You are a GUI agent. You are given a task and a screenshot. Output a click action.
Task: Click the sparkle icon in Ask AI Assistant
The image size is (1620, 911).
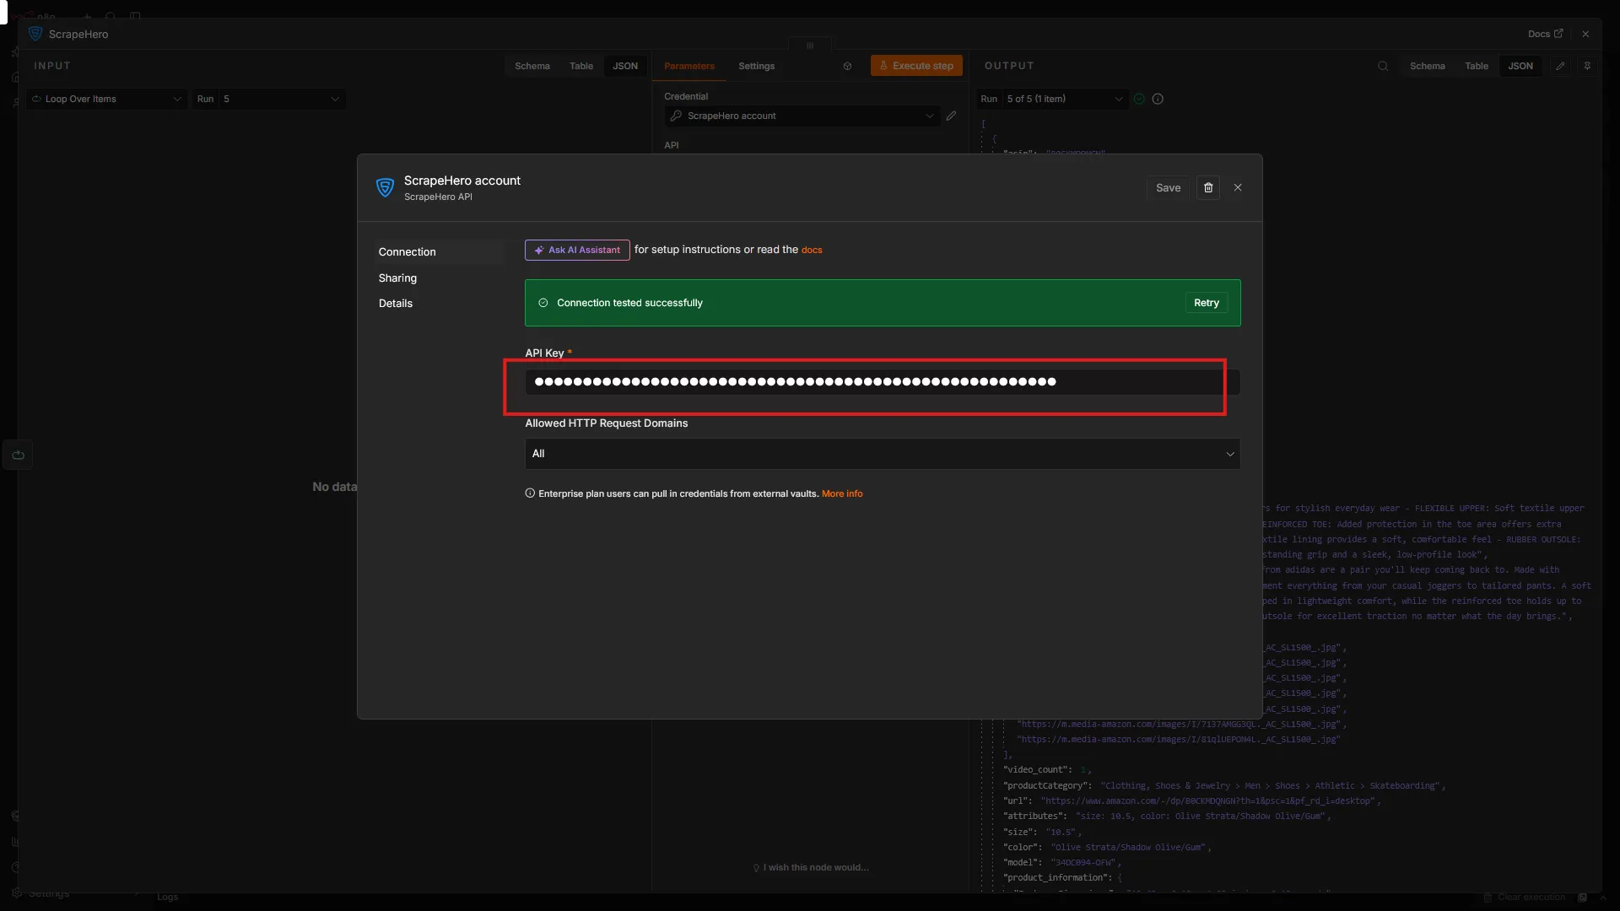point(539,251)
